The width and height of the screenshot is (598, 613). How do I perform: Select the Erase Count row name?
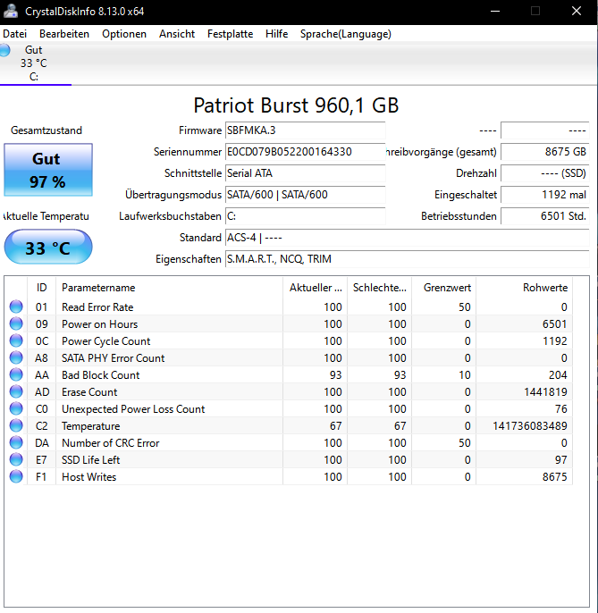[89, 392]
